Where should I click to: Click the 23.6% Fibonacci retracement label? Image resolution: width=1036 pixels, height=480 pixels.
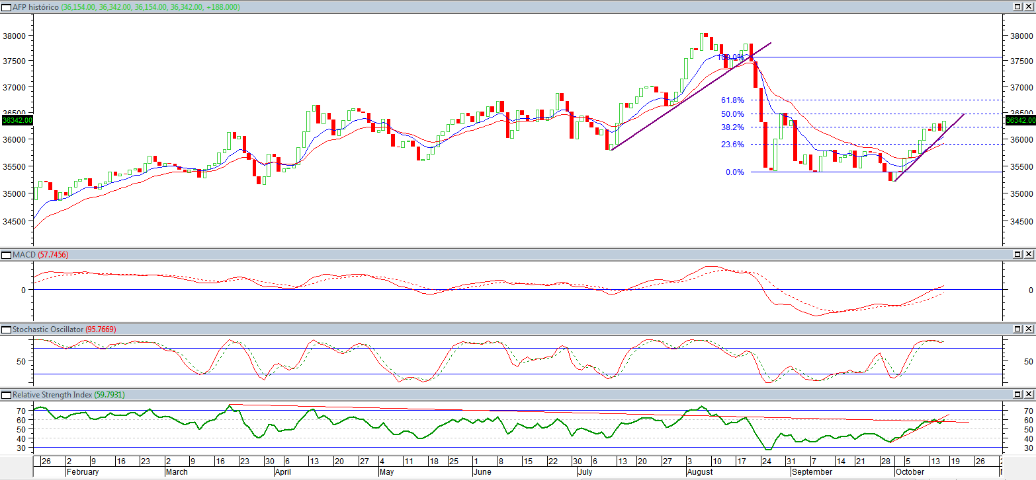tap(733, 145)
